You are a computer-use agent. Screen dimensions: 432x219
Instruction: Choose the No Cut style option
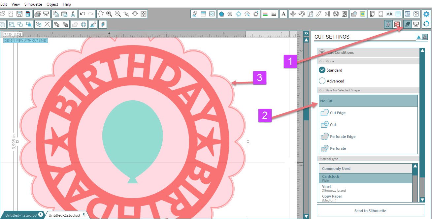368,101
